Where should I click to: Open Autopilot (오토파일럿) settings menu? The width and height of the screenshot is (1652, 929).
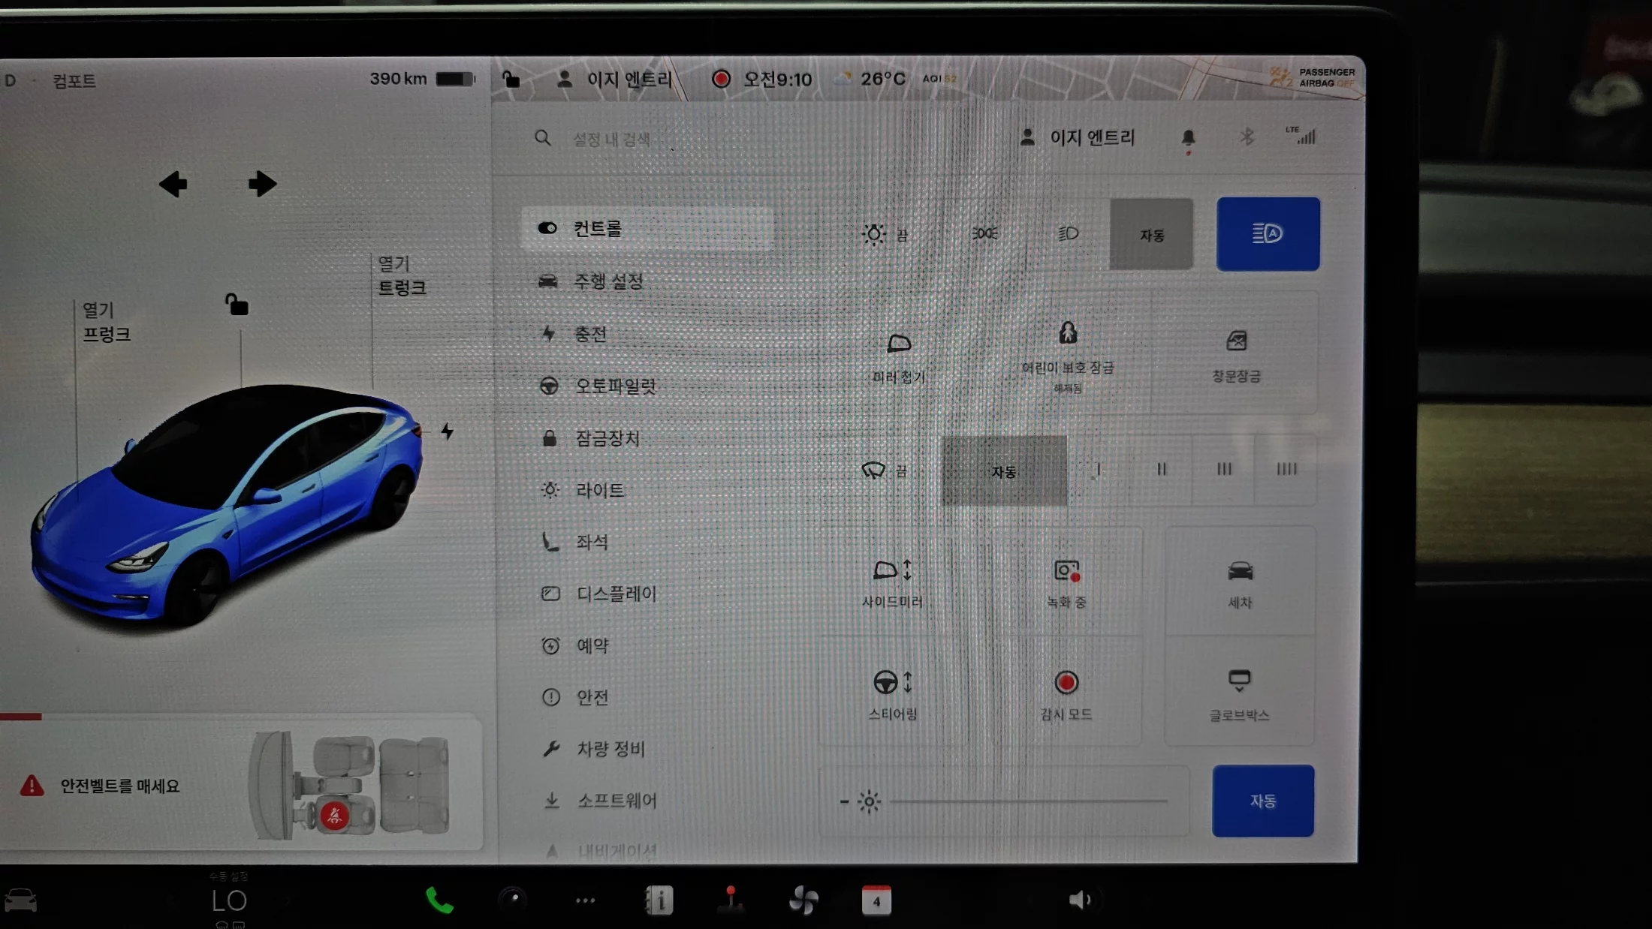coord(616,386)
